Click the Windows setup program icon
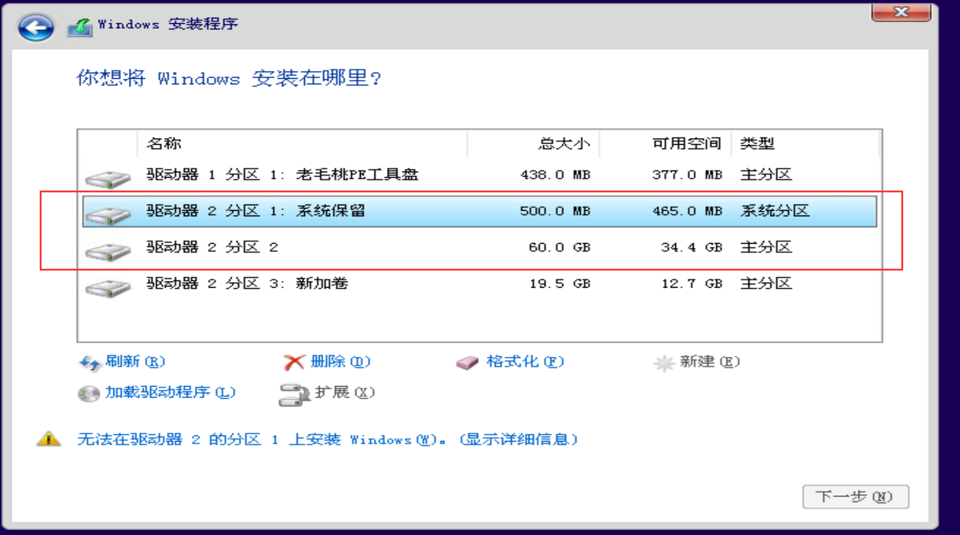The height and width of the screenshot is (535, 960). [x=80, y=27]
